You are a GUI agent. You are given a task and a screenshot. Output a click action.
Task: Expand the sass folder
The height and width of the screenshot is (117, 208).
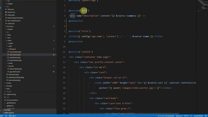[9, 38]
